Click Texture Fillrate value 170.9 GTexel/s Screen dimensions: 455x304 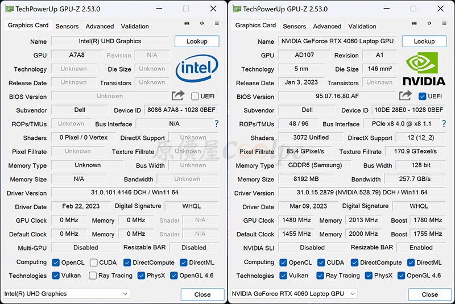(416, 151)
